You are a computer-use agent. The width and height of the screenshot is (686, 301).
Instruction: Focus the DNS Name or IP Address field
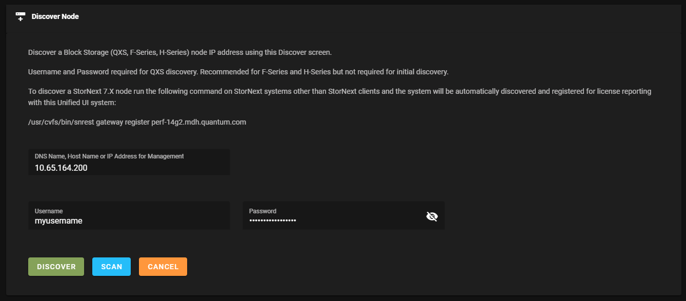(129, 162)
